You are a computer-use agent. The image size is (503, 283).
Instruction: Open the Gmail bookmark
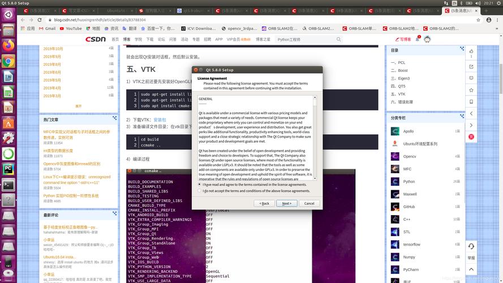47,28
